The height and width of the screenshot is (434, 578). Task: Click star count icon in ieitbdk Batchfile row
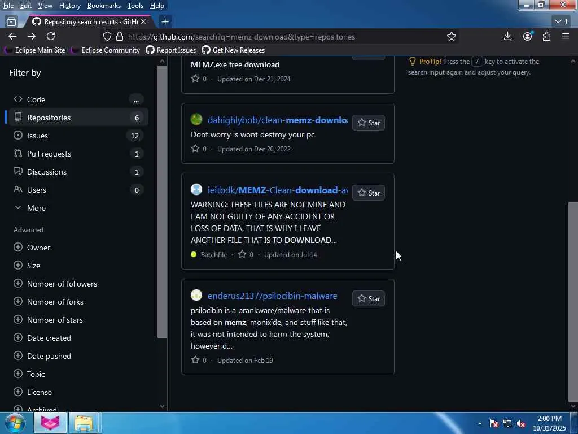click(242, 254)
